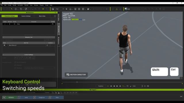Toggle Active checkbox for Male character

pyautogui.click(x=5, y=24)
